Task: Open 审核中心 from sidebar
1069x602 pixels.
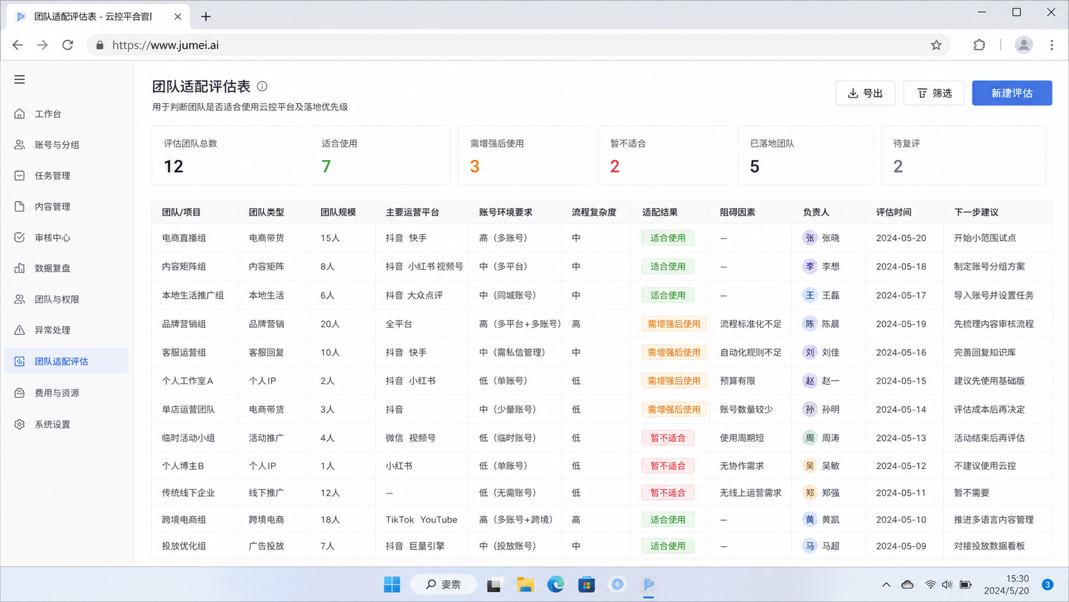Action: click(x=66, y=237)
